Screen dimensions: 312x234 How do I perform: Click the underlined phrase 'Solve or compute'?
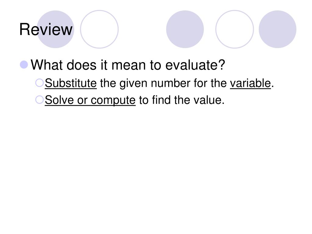tap(90, 100)
